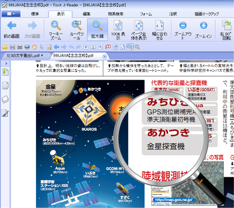Open the bookmarks panel in sidebar
The width and height of the screenshot is (234, 208).
click(x=5, y=72)
